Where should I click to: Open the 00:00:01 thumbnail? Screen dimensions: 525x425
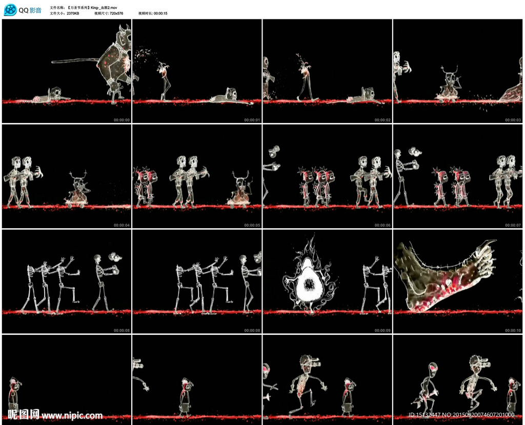pyautogui.click(x=197, y=71)
